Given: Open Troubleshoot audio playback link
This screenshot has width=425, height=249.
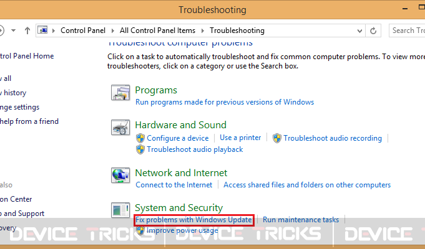Looking at the screenshot, I should click(195, 149).
